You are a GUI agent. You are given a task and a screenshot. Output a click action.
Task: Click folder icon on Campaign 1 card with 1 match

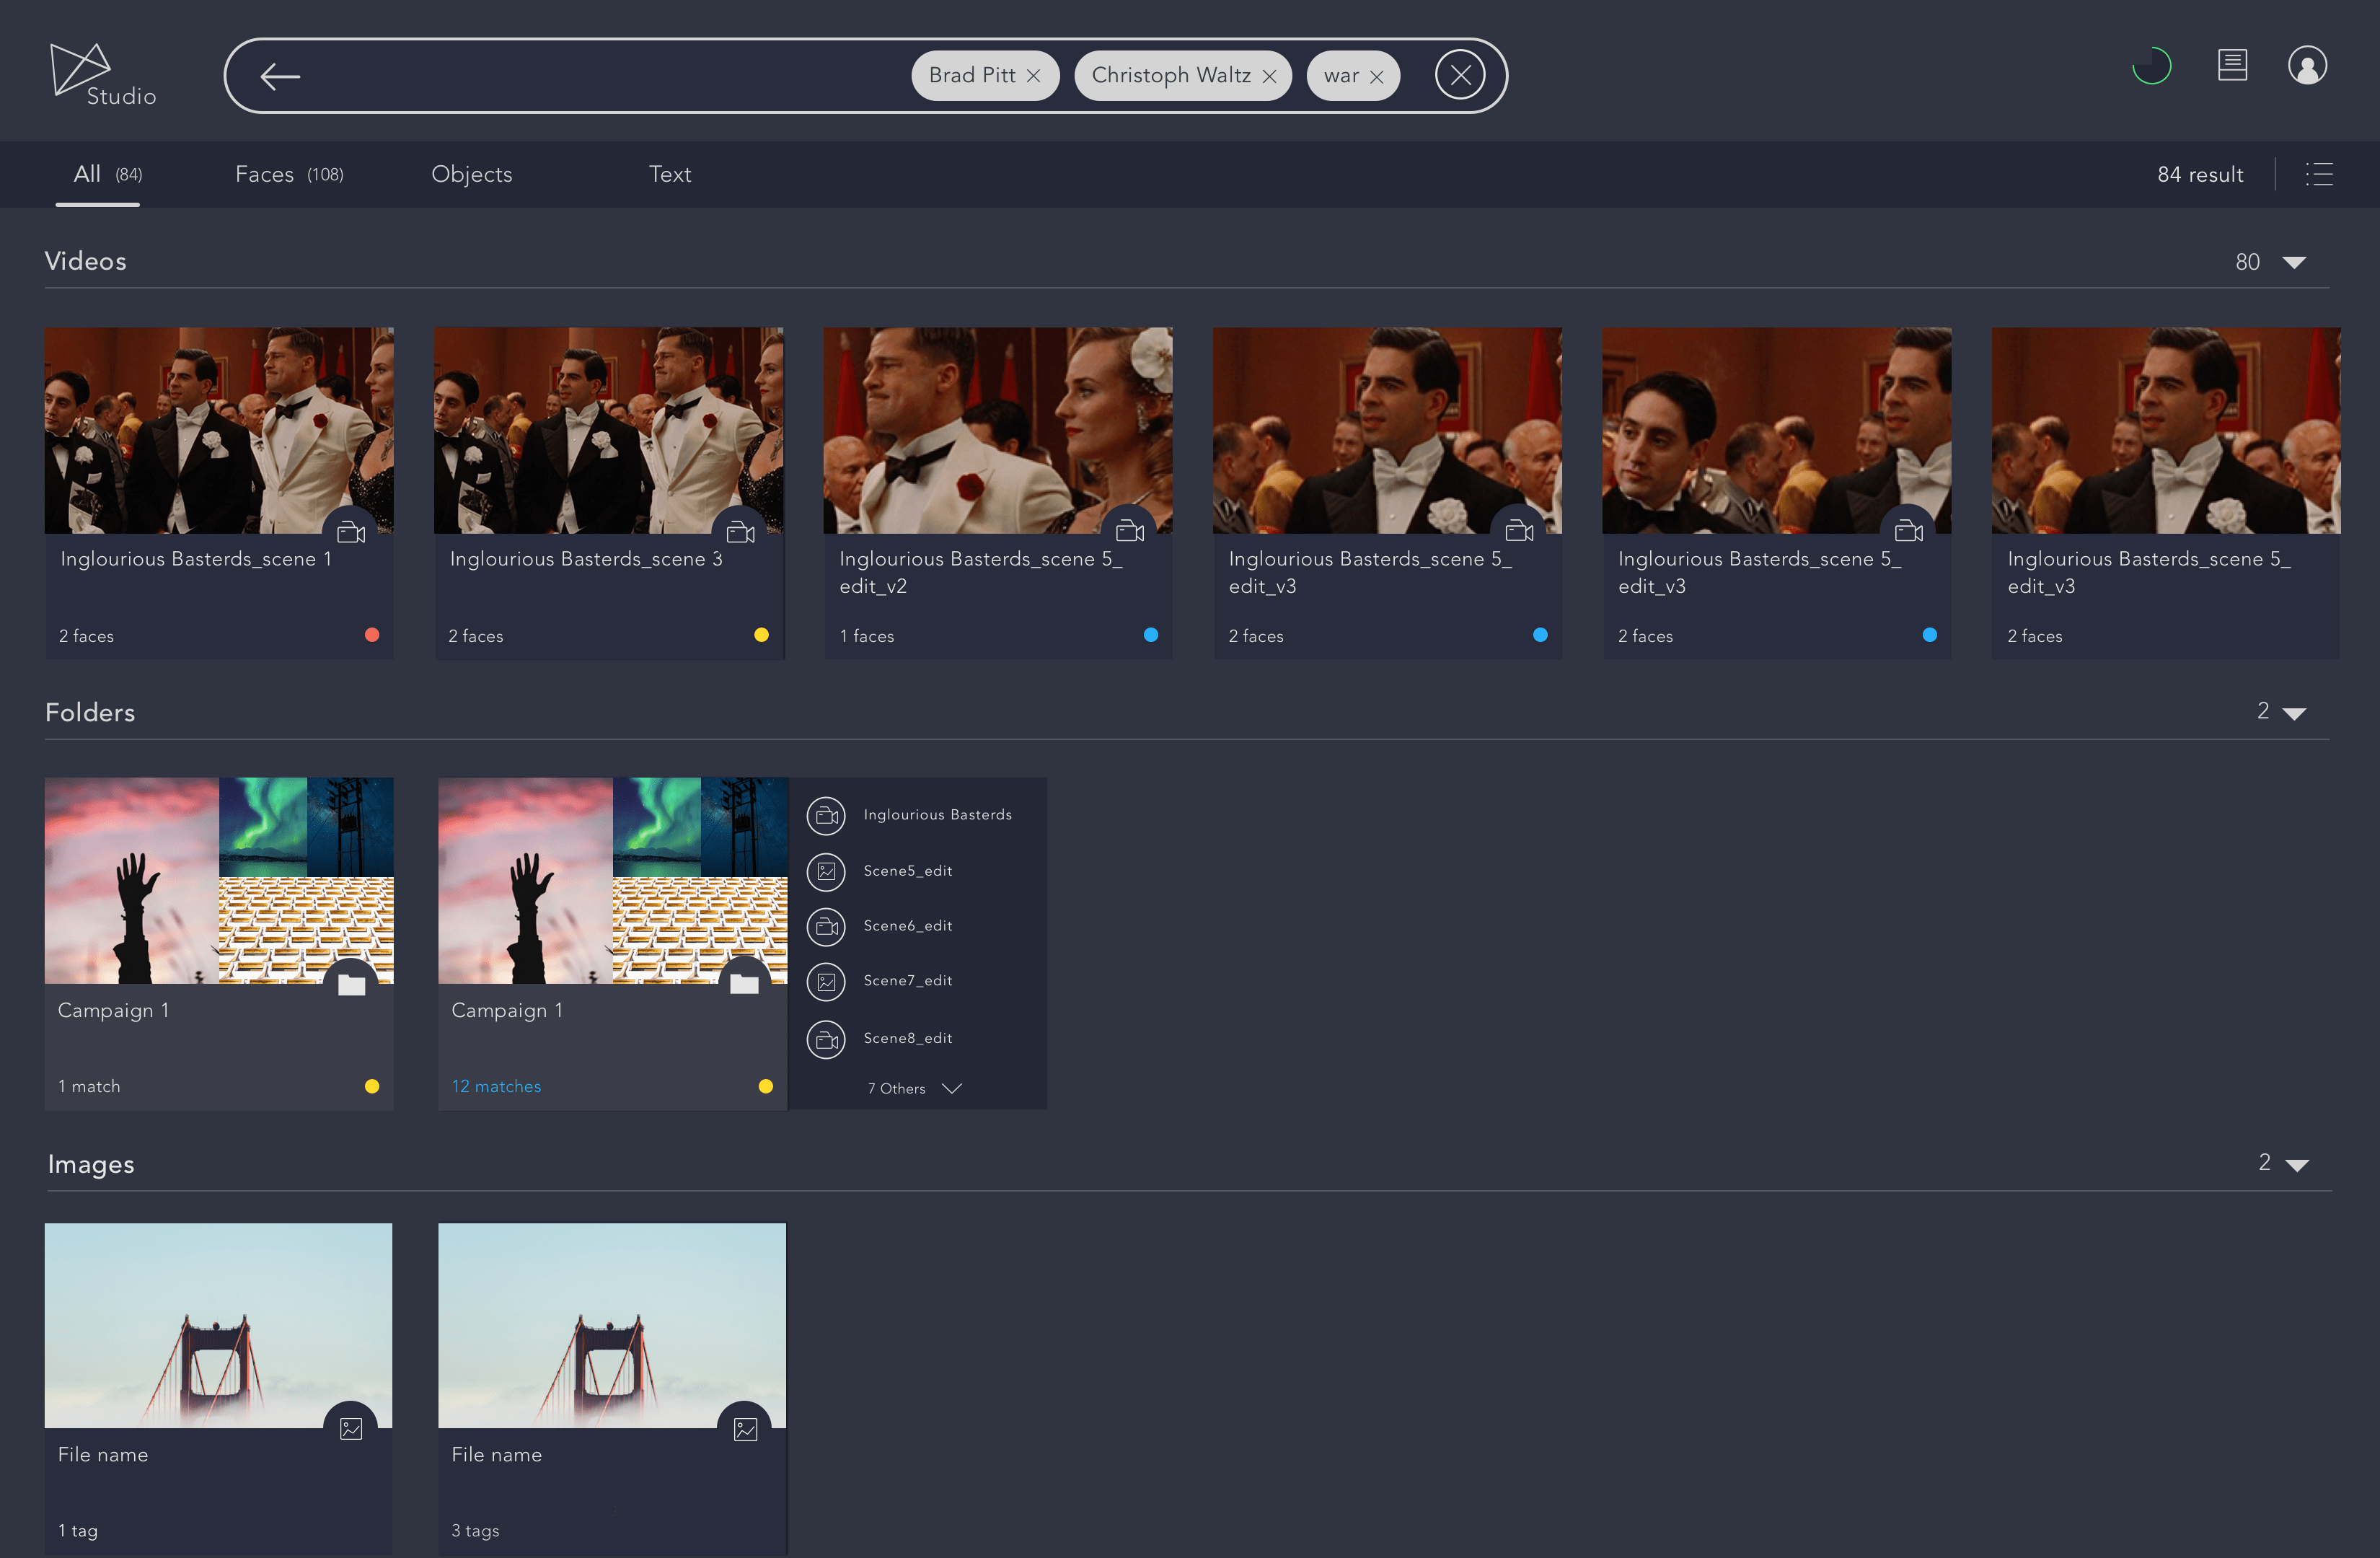[x=351, y=985]
